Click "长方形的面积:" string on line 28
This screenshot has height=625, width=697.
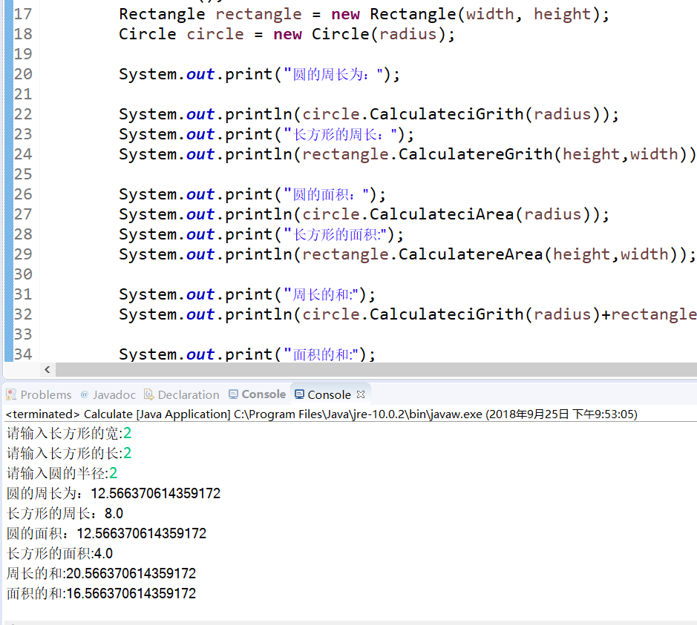click(x=335, y=234)
